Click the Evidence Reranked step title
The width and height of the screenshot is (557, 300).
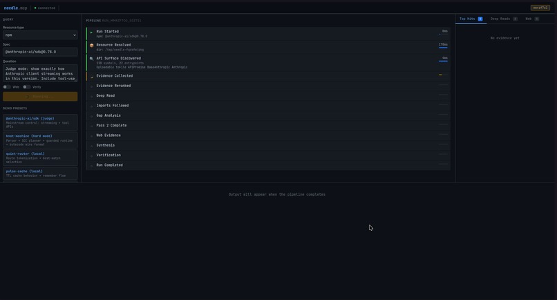pos(113,86)
